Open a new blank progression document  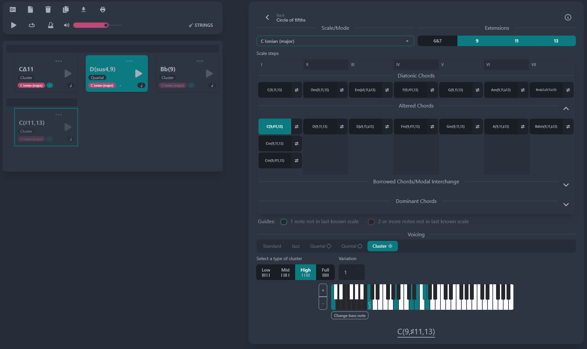click(x=30, y=9)
